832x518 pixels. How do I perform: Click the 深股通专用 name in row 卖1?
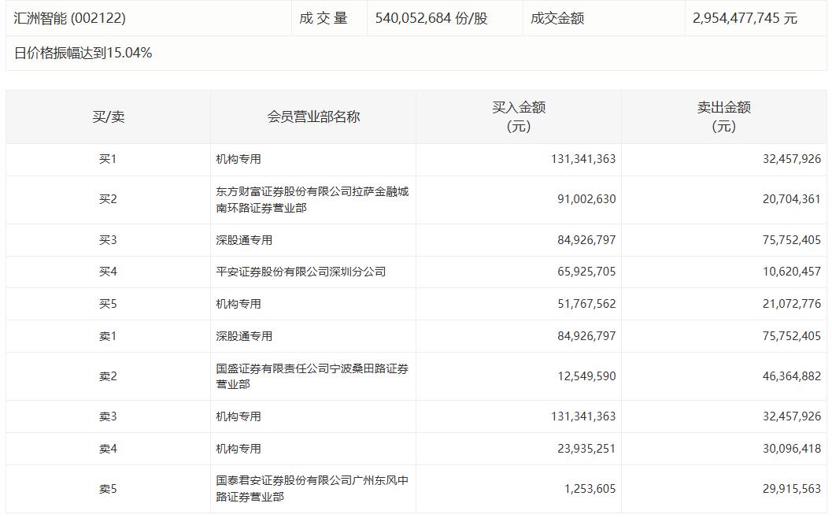pos(244,336)
